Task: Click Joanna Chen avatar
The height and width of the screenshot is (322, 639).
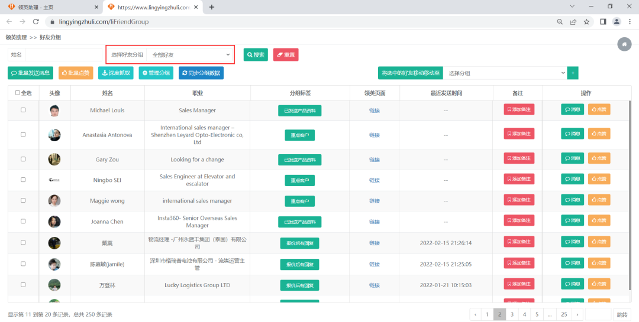Action: (54, 222)
